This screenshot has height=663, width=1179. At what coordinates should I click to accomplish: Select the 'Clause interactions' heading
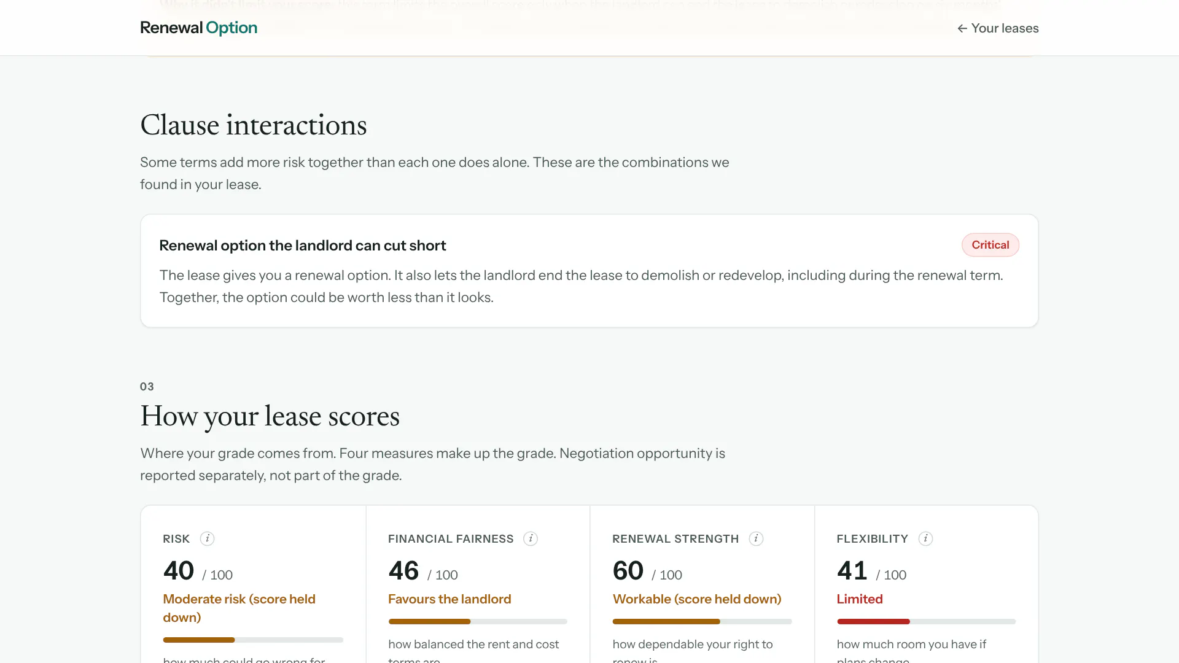[254, 125]
